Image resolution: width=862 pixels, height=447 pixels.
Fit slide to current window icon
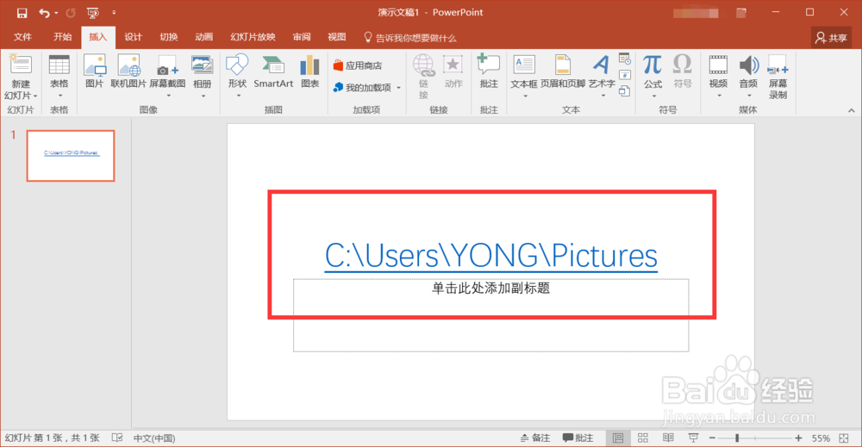[x=845, y=438]
